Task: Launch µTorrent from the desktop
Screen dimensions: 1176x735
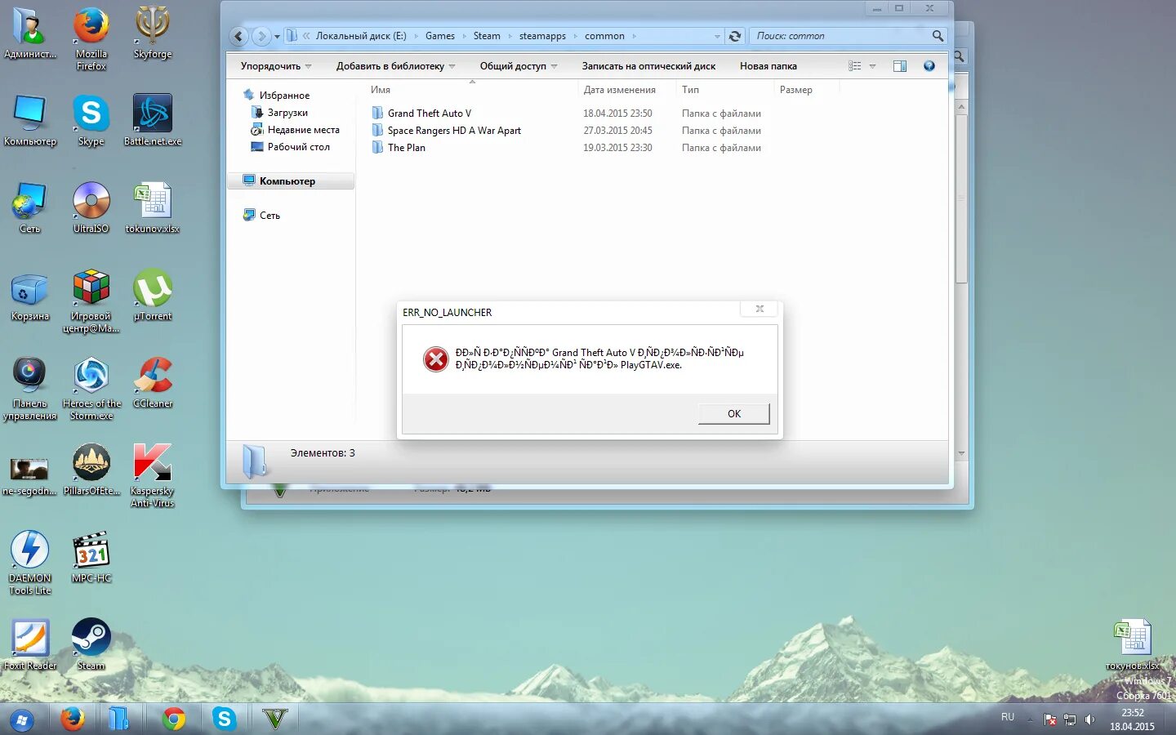Action: [152, 296]
